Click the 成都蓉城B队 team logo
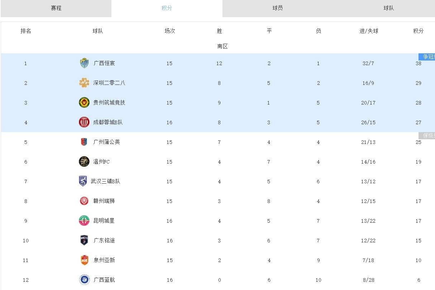The height and width of the screenshot is (290, 435). click(x=84, y=122)
